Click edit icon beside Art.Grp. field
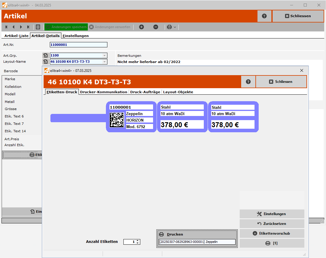The image size is (326, 258). [x=45, y=55]
